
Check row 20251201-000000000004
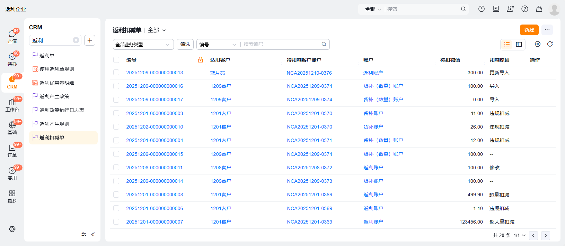(116, 140)
